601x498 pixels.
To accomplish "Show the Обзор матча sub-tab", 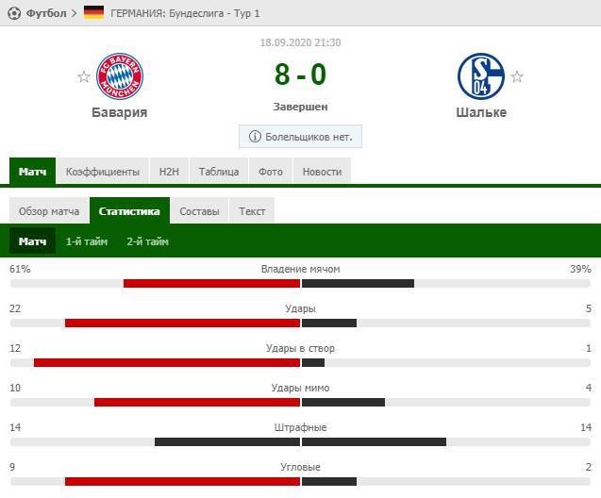I will (49, 211).
